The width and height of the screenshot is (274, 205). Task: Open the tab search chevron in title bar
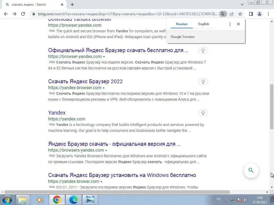[x=242, y=5]
